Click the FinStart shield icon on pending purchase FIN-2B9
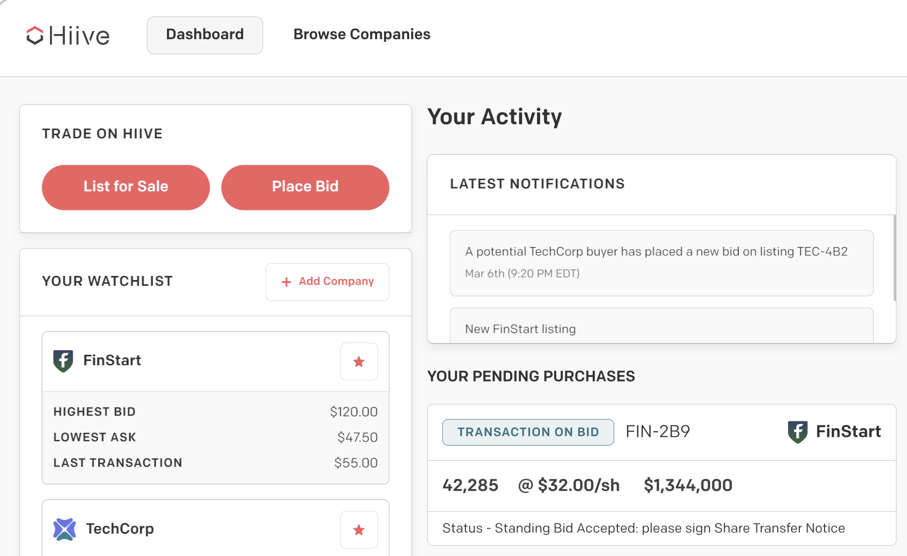907x556 pixels. coord(797,432)
